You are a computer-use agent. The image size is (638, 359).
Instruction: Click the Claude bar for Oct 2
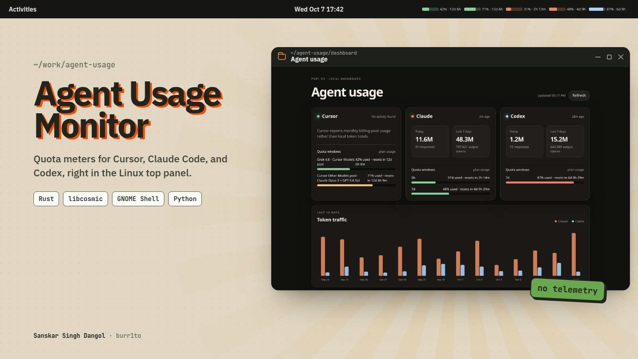(x=477, y=258)
